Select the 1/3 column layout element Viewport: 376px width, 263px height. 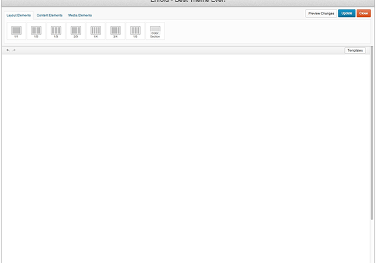click(x=56, y=31)
